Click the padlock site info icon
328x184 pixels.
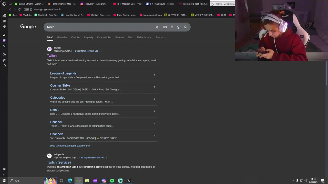(x=31, y=9)
